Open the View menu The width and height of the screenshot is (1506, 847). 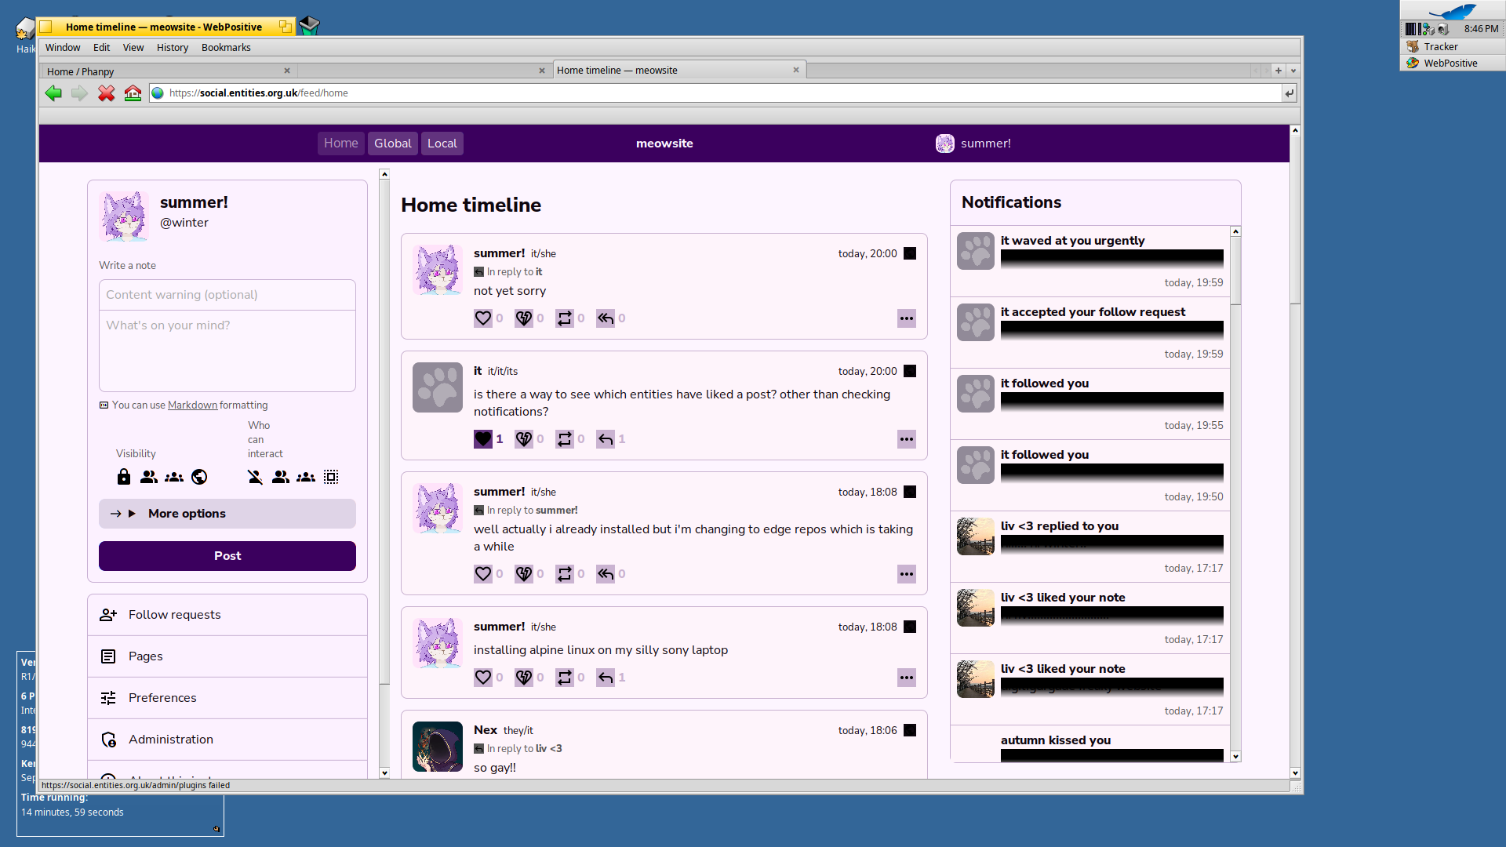[133, 48]
